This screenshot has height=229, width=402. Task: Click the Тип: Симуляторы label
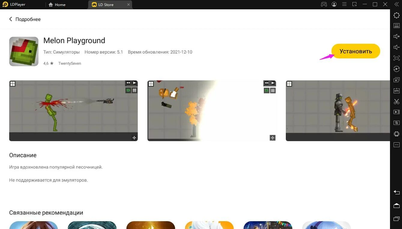coord(62,52)
